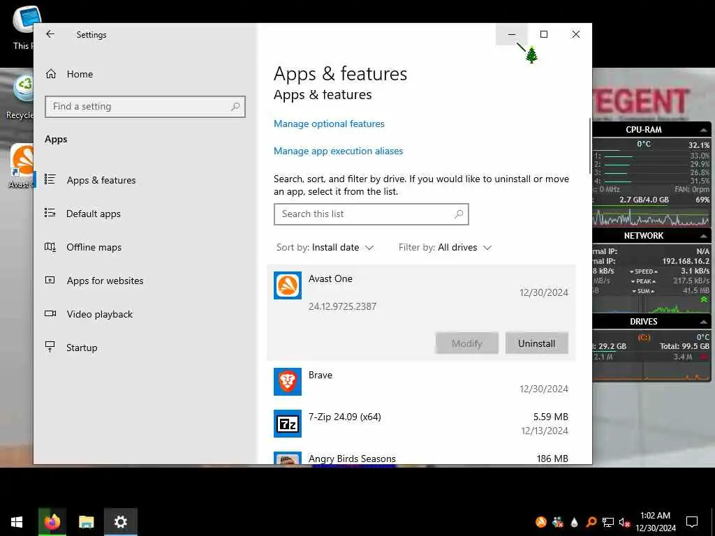The image size is (715, 536).
Task: Open Manage optional features link
Action: pyautogui.click(x=329, y=124)
